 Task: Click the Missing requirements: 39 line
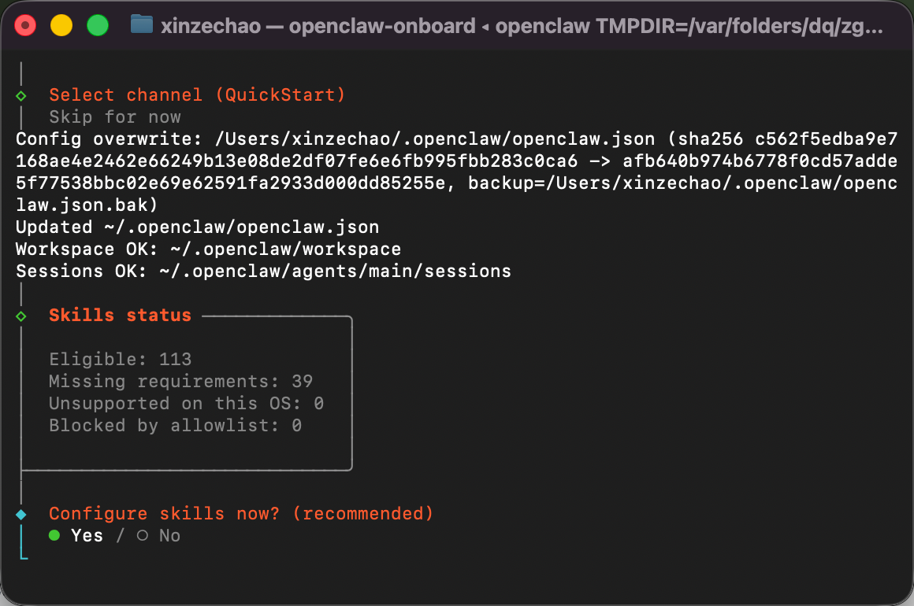[180, 381]
